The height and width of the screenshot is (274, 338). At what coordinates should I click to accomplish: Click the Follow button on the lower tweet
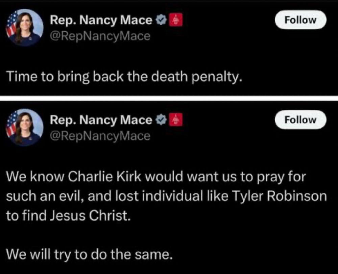[x=300, y=119]
